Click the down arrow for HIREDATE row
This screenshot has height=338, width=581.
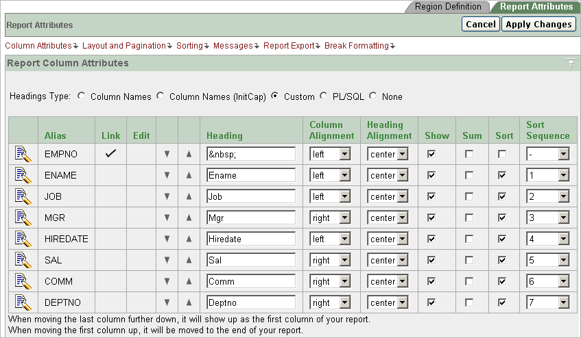pyautogui.click(x=167, y=239)
